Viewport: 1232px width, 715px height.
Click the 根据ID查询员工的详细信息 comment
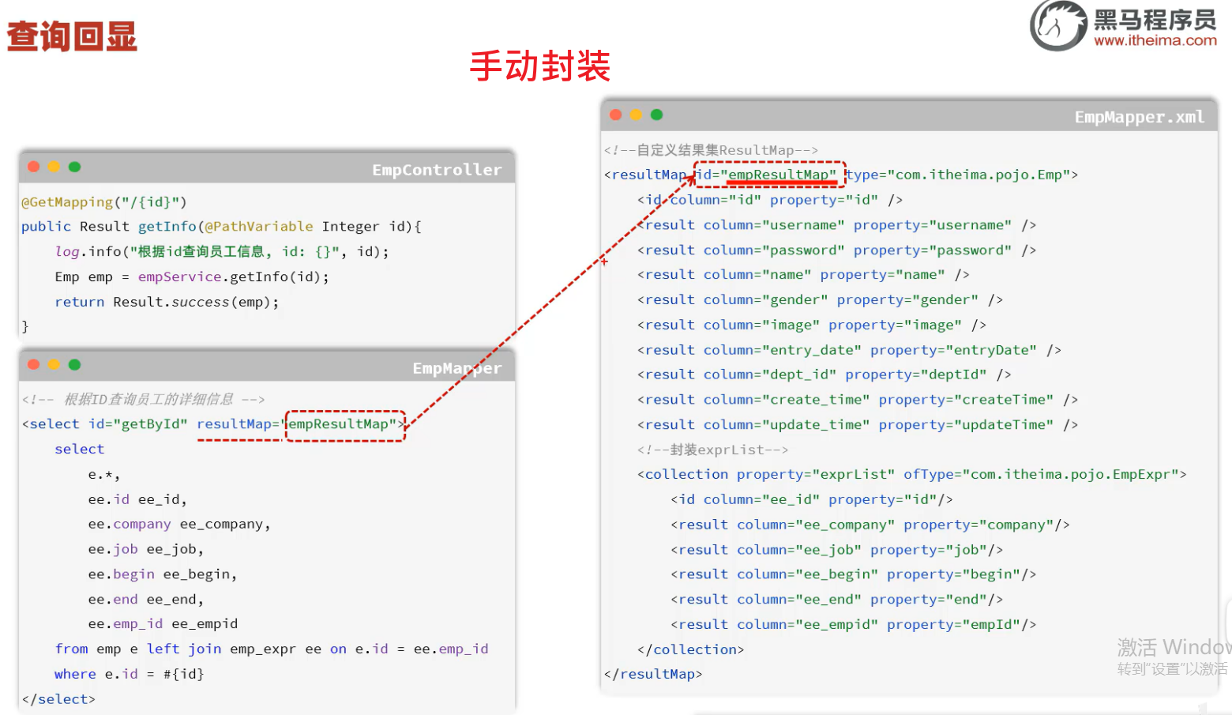[144, 399]
